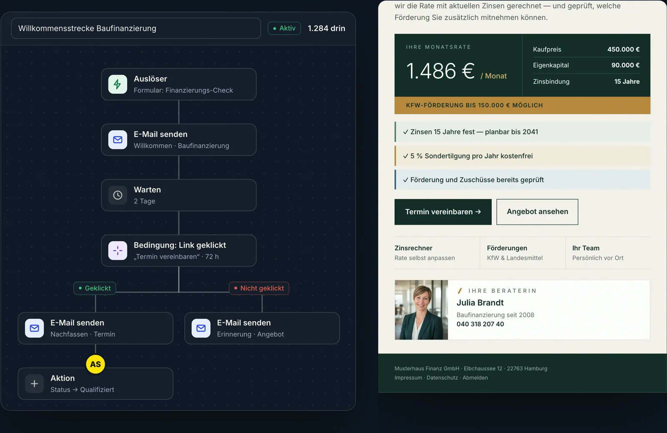667x433 pixels.
Task: Select the clock icon on Warten node
Action: (x=118, y=195)
